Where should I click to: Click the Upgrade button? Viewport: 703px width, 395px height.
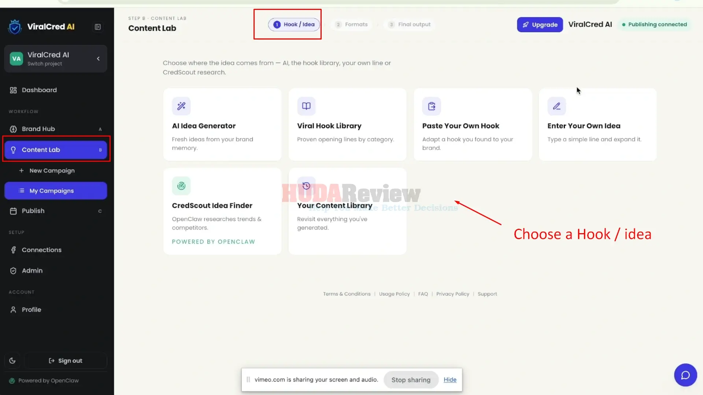(x=540, y=25)
